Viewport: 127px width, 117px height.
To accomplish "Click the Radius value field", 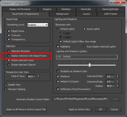I will click(x=110, y=86).
